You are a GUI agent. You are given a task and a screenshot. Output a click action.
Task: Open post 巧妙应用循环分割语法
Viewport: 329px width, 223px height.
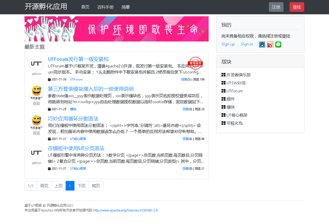tap(73, 119)
